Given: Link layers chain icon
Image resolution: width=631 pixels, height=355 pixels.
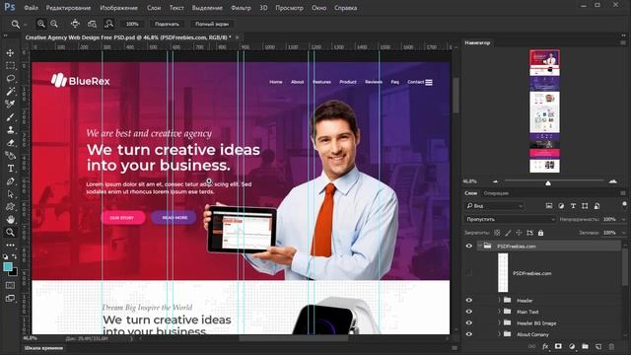Looking at the screenshot, I should click(x=532, y=346).
